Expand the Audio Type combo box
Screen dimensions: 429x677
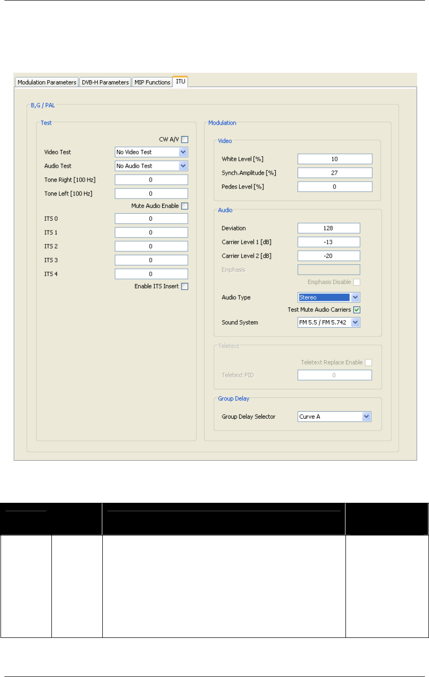point(329,297)
